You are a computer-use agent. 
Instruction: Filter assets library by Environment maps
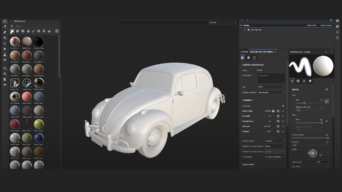[x=49, y=31]
